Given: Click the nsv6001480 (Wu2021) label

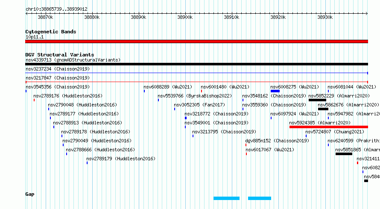Looking at the screenshot, I should pos(225,87).
